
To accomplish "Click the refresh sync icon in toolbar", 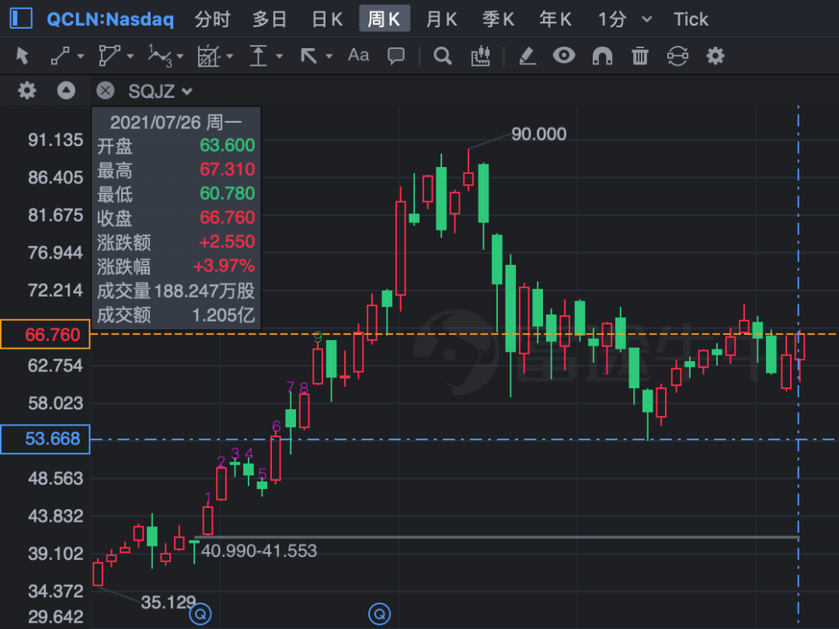I will (677, 55).
